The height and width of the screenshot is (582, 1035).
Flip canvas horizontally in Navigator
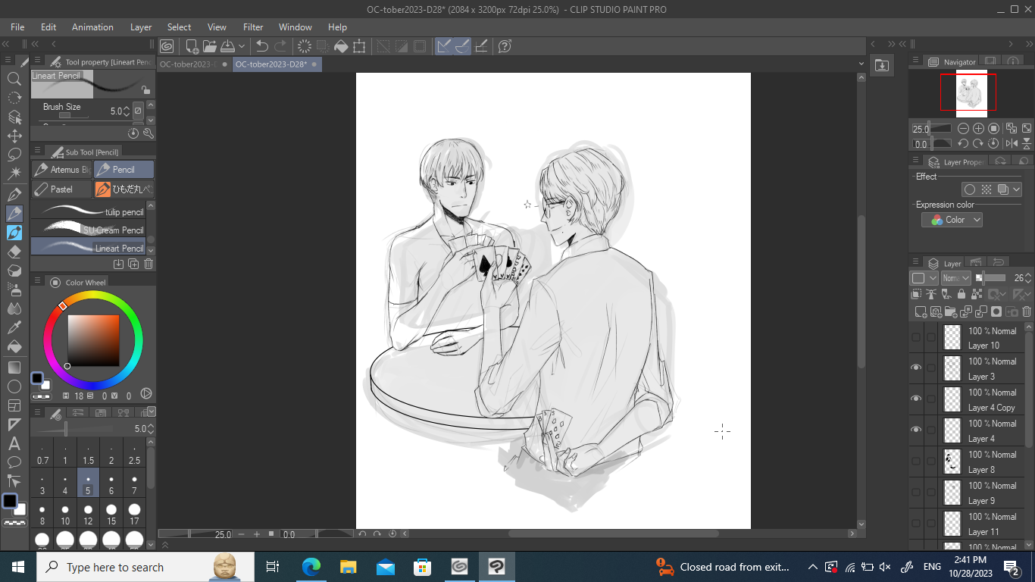coord(1012,143)
